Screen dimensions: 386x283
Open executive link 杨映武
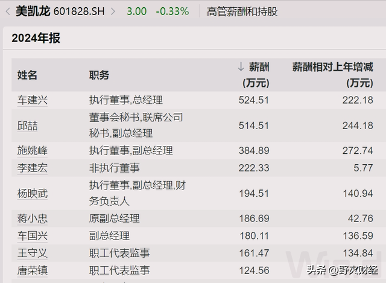(x=32, y=193)
